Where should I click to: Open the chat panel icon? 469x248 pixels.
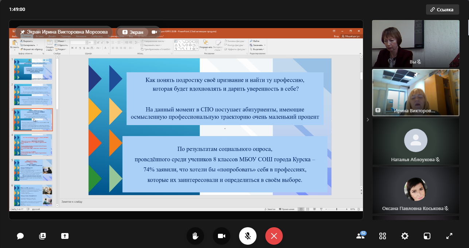(20, 236)
